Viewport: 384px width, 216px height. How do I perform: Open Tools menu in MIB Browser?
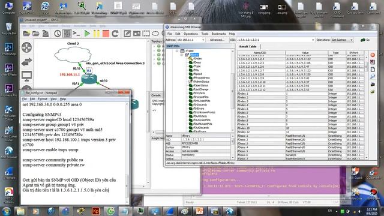click(205, 34)
